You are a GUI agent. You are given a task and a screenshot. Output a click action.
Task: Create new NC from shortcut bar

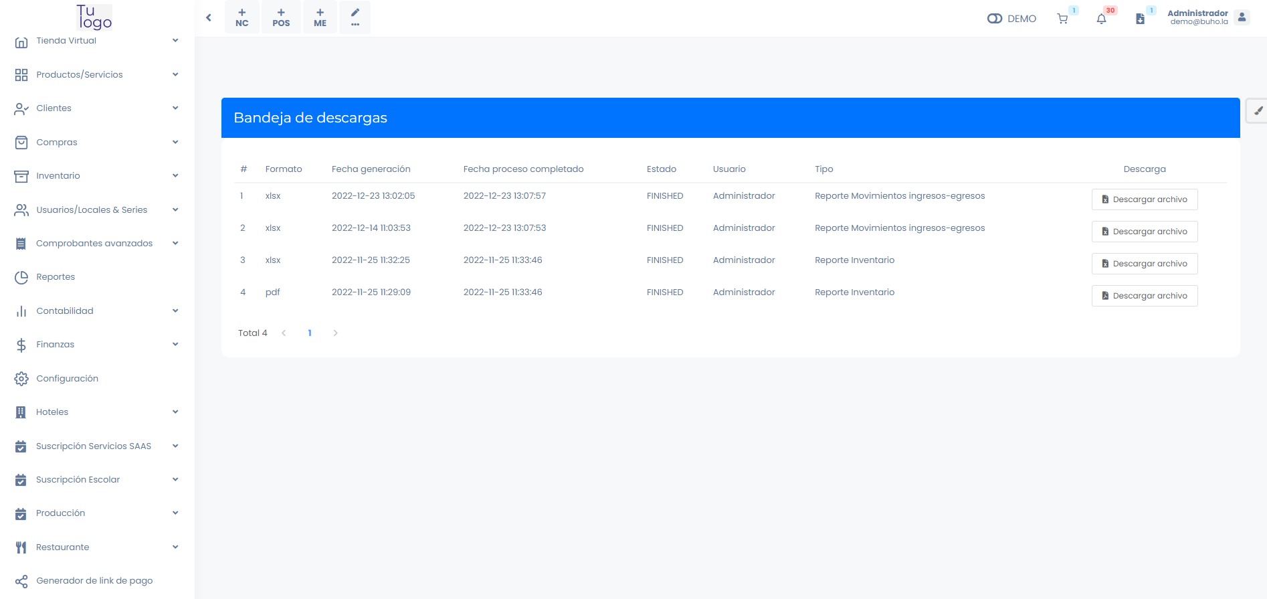242,17
